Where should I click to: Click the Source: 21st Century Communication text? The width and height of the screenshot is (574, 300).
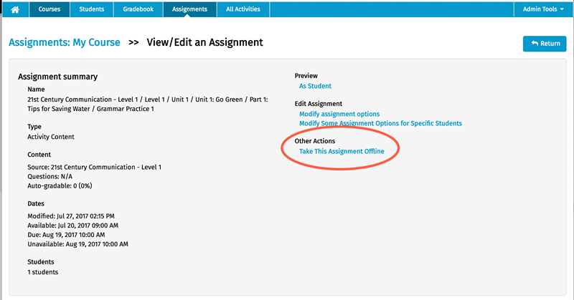click(x=95, y=167)
